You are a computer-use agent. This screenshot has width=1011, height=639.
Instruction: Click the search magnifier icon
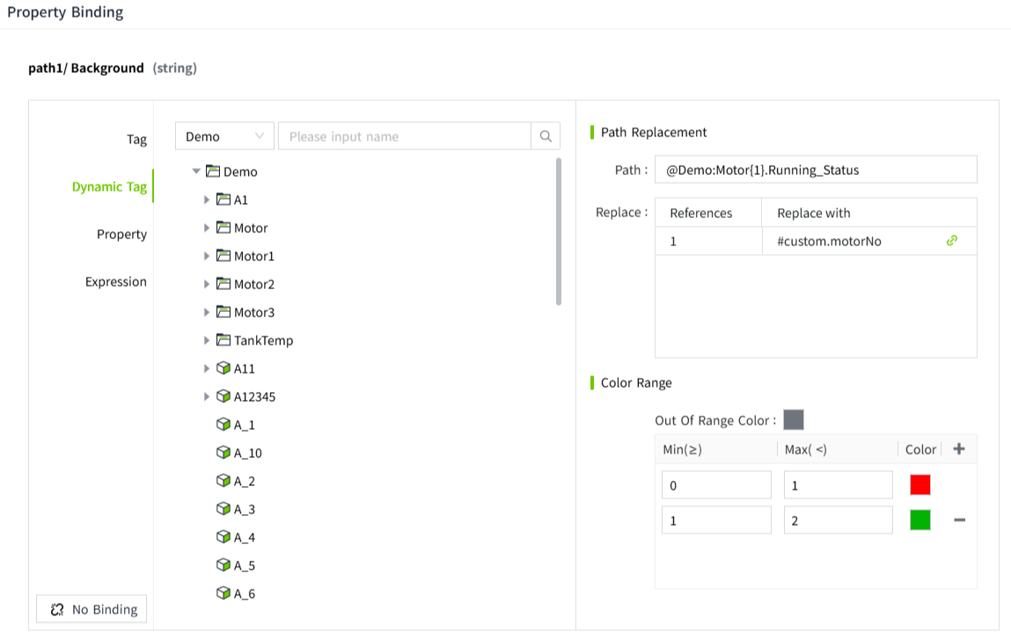546,136
